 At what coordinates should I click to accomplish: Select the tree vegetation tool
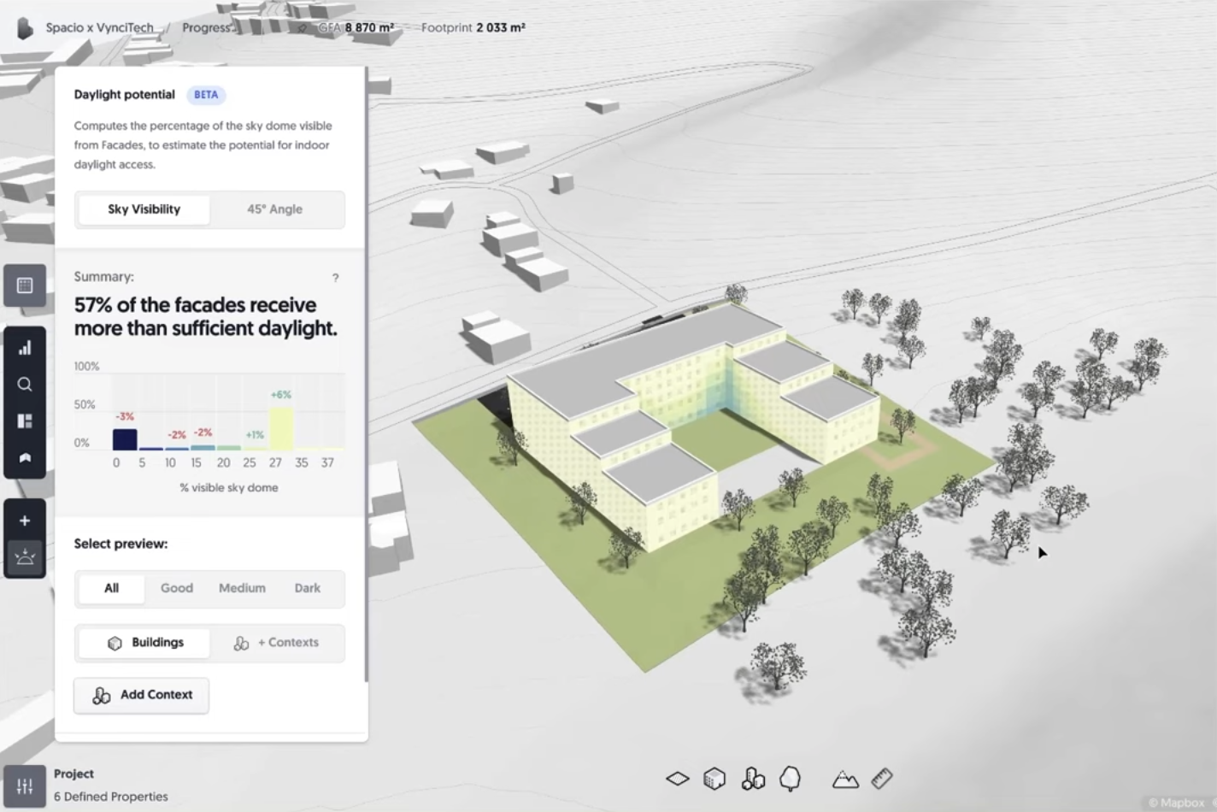[791, 779]
